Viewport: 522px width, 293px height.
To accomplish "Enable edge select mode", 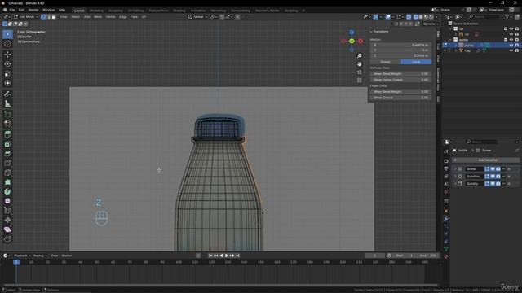I will coord(49,16).
